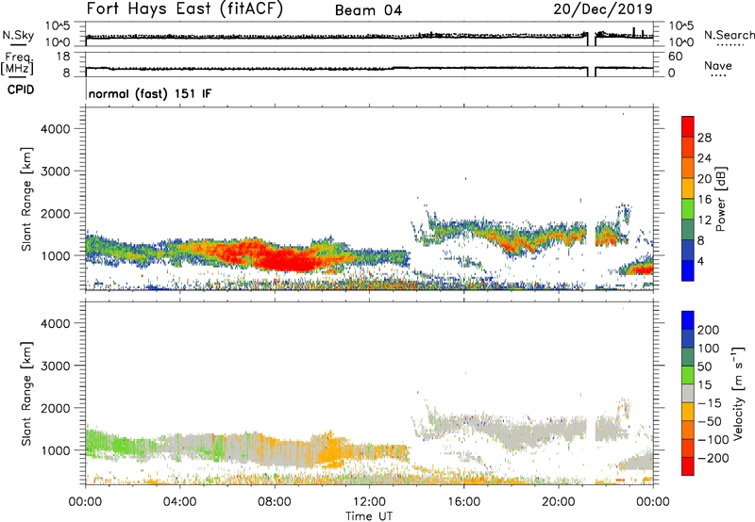Click the date '20/Dec/2019'
Image resolution: width=755 pixels, height=522 pixels.
pyautogui.click(x=603, y=8)
